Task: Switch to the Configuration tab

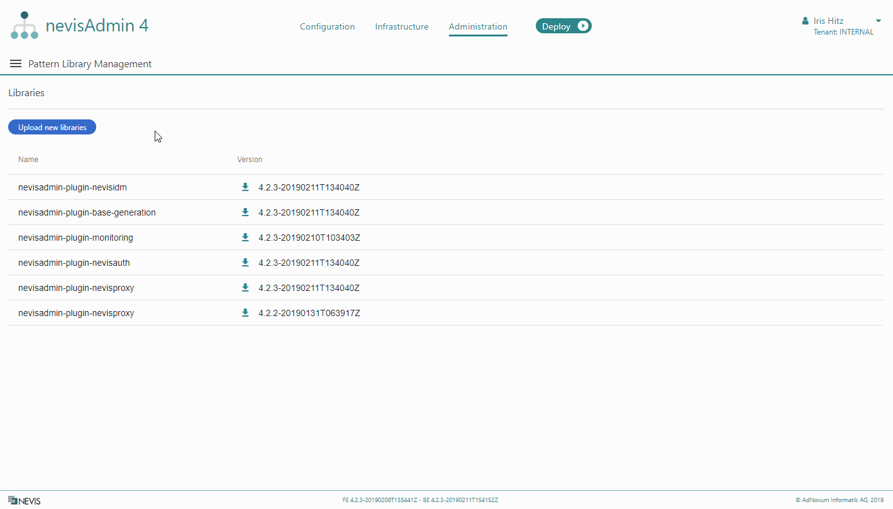Action: (x=327, y=26)
